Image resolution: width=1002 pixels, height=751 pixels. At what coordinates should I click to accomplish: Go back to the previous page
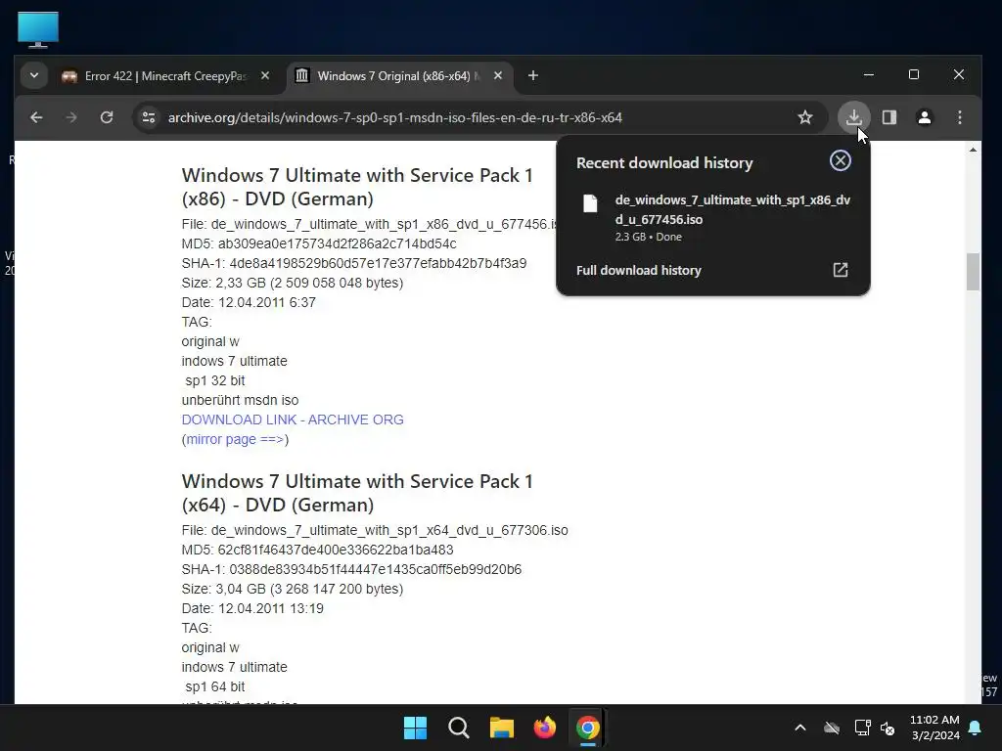coord(36,117)
